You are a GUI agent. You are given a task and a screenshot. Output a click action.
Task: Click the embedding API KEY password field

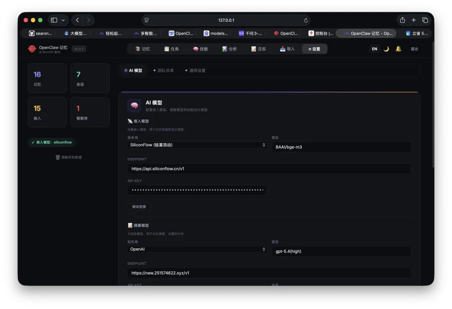tap(197, 190)
